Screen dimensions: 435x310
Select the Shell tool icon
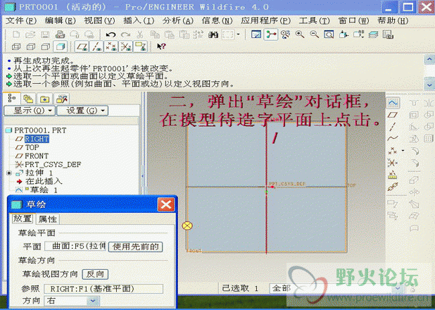pyautogui.click(x=415, y=115)
